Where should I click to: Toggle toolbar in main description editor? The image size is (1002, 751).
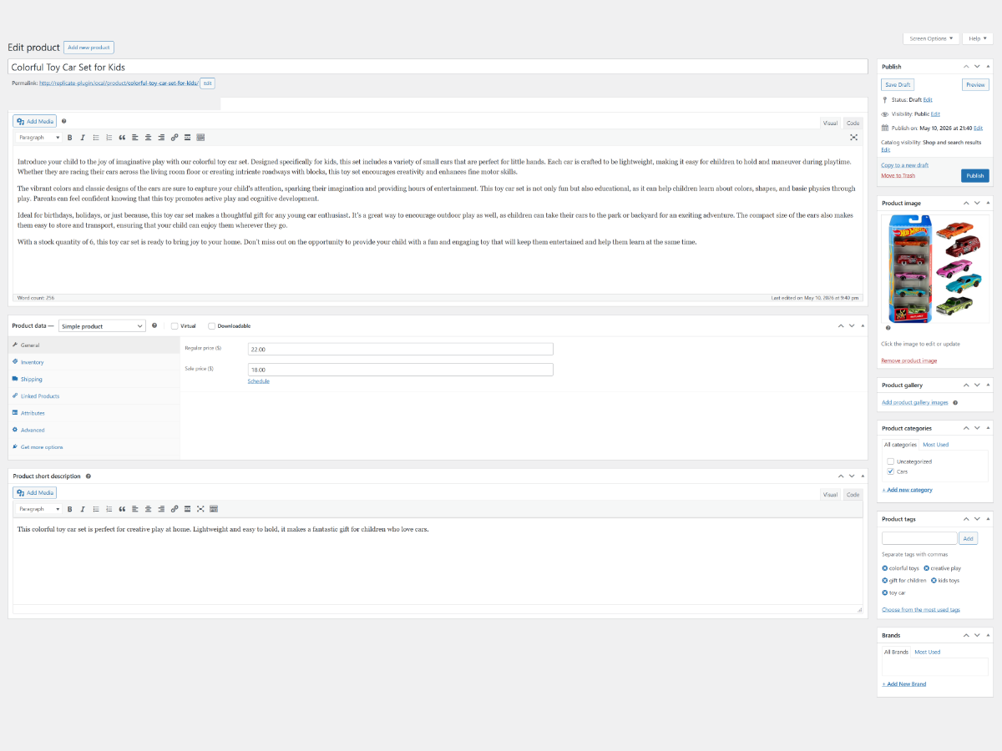(x=200, y=137)
